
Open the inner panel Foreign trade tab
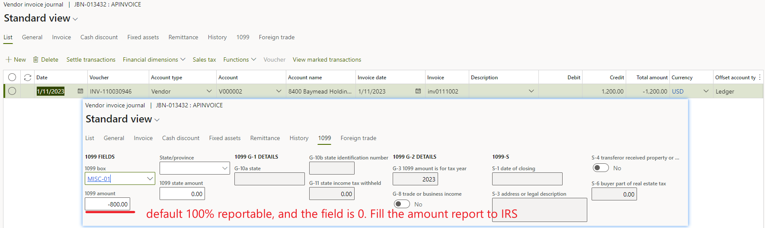coord(358,138)
